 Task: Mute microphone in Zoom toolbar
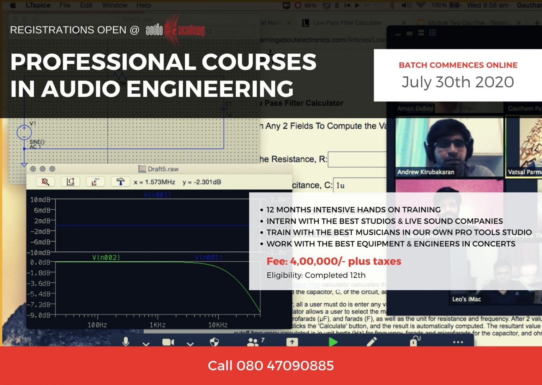coord(126,342)
